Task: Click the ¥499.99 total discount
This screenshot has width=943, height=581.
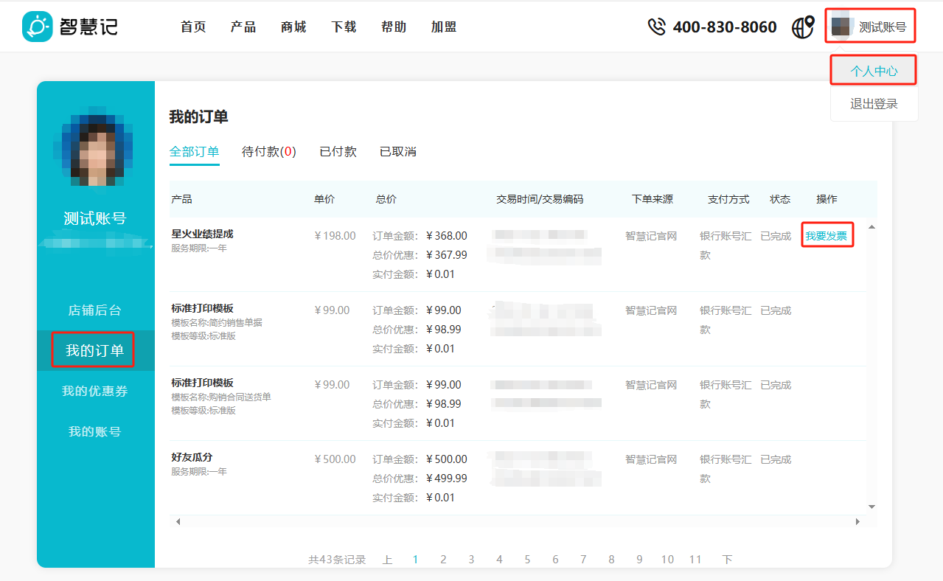Action: (x=447, y=479)
